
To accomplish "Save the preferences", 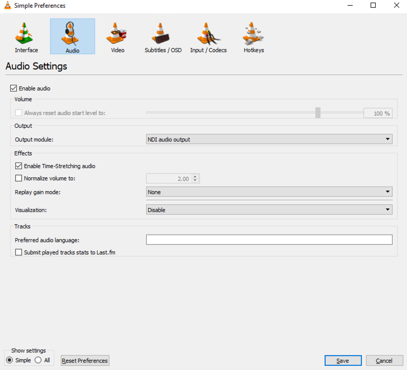I will pos(343,361).
